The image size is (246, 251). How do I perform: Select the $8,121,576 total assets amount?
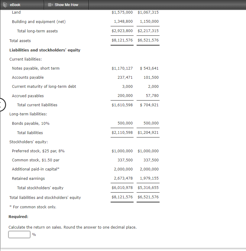tap(122, 40)
